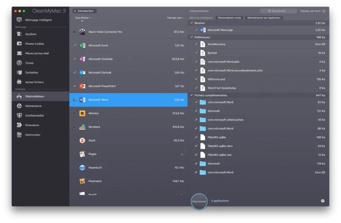Open the Maintenance gear icon
Image resolution: width=341 pixels, height=223 pixels.
(x=19, y=106)
